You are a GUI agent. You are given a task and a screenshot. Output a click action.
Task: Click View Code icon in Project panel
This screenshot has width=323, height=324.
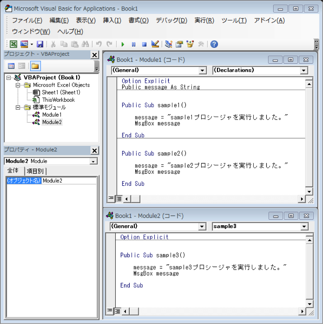click(11, 66)
